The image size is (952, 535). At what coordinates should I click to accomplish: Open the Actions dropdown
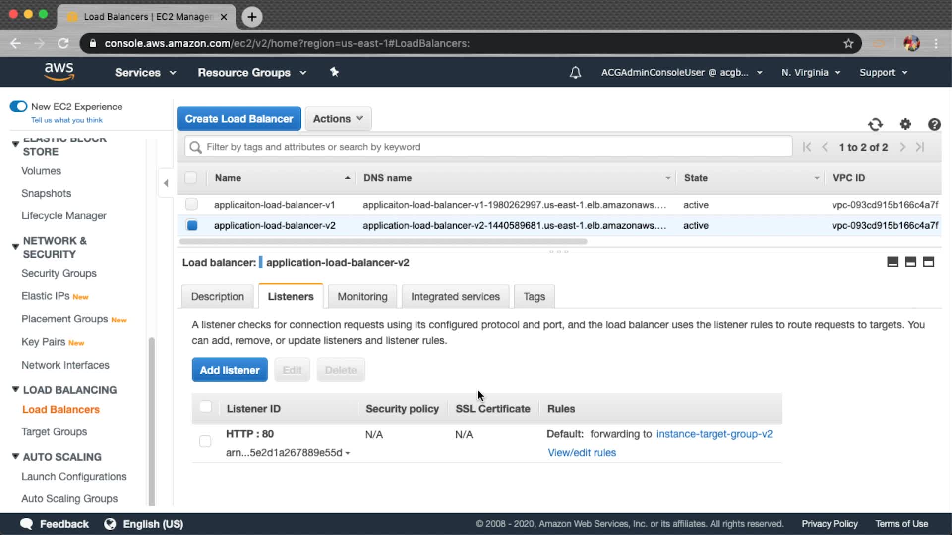point(338,119)
